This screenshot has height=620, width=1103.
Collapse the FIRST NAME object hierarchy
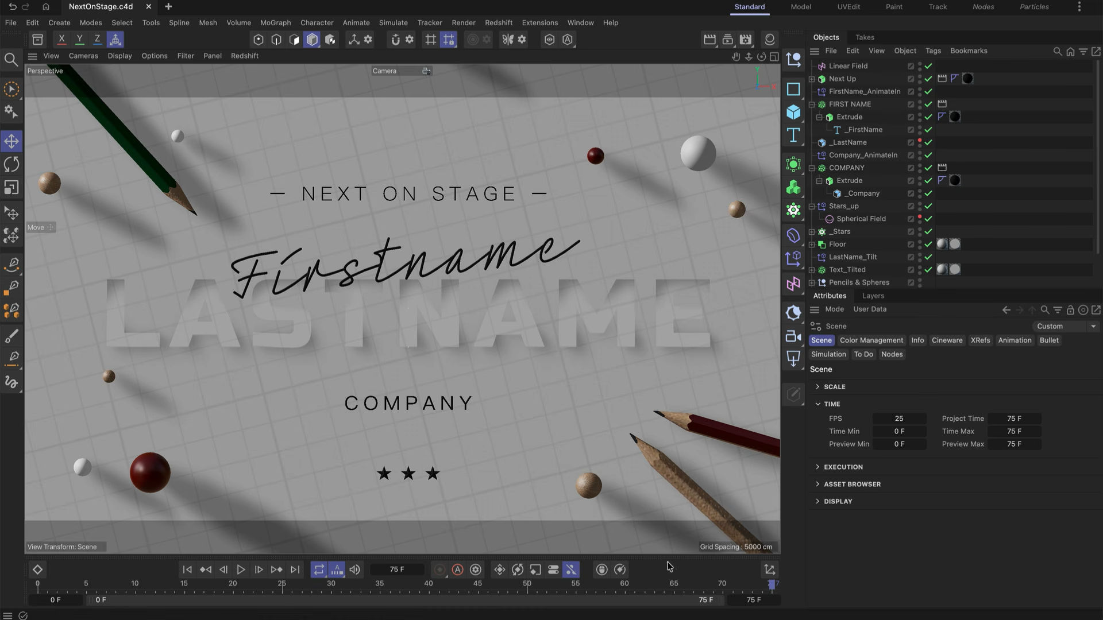(812, 104)
